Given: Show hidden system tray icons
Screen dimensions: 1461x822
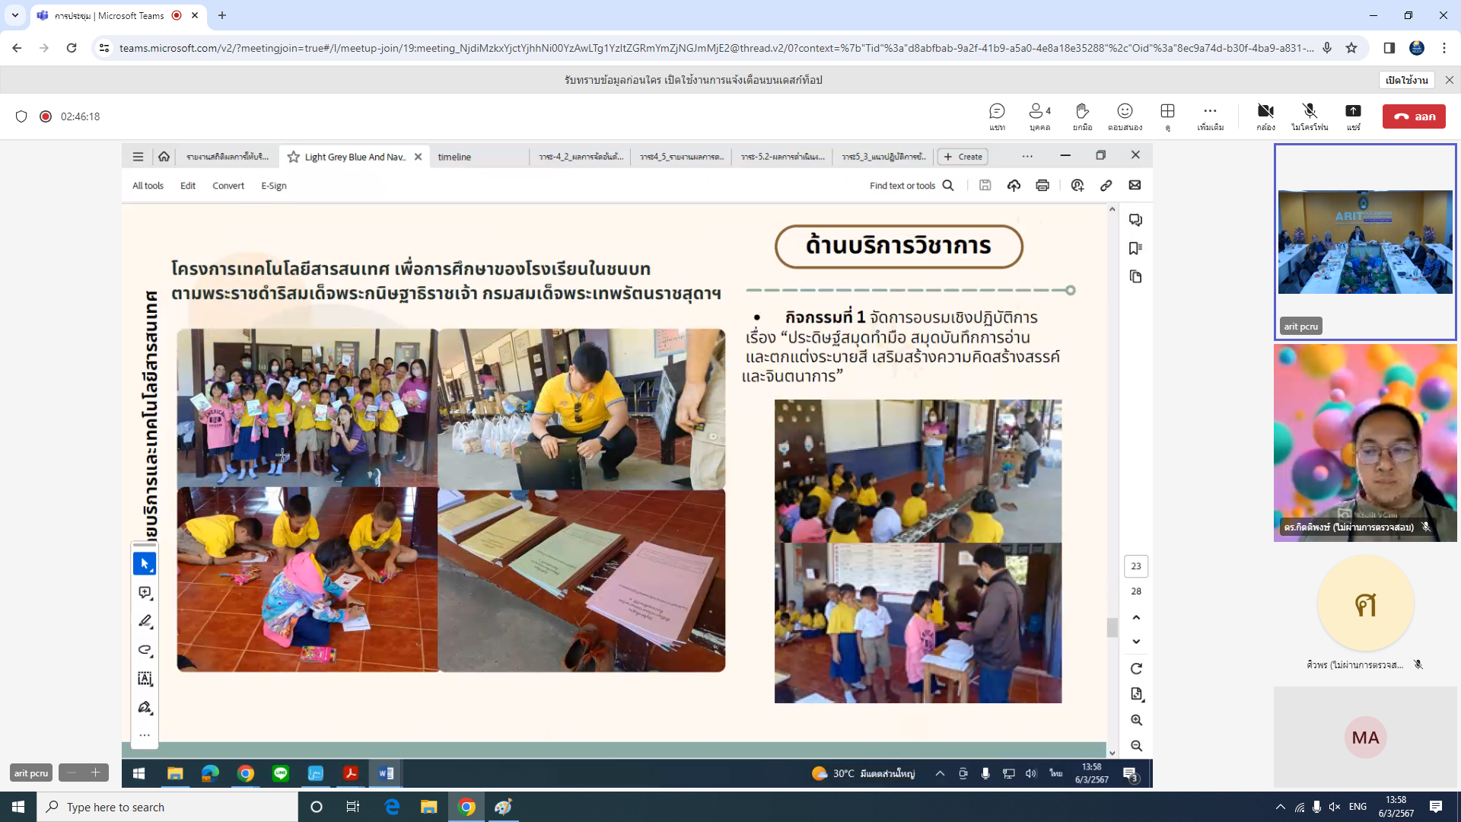Looking at the screenshot, I should [1280, 807].
